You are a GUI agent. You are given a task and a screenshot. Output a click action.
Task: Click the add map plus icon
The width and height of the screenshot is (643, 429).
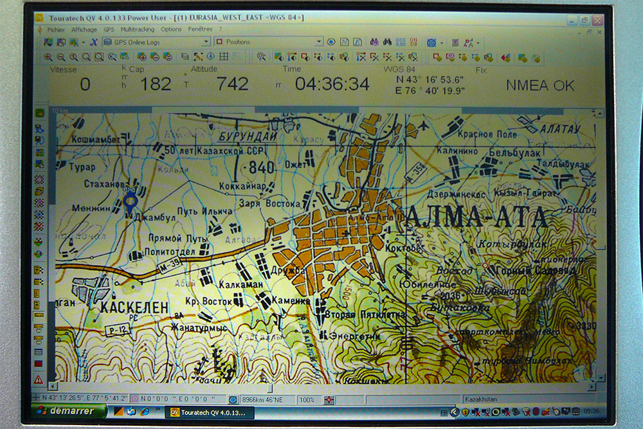point(142,57)
